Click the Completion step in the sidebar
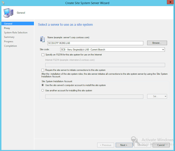 10,46
